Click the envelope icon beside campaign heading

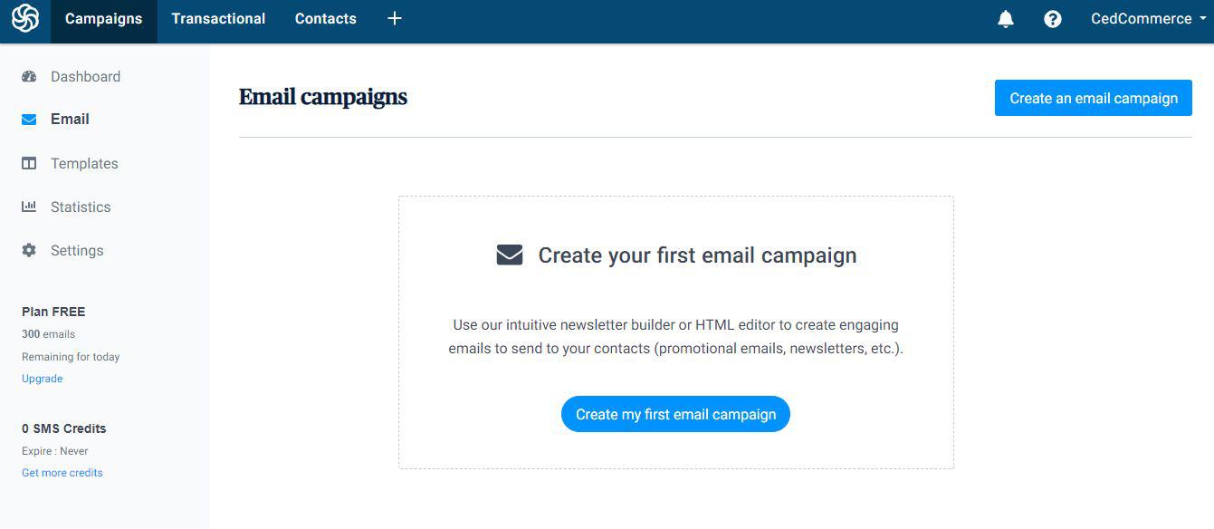[x=510, y=255]
